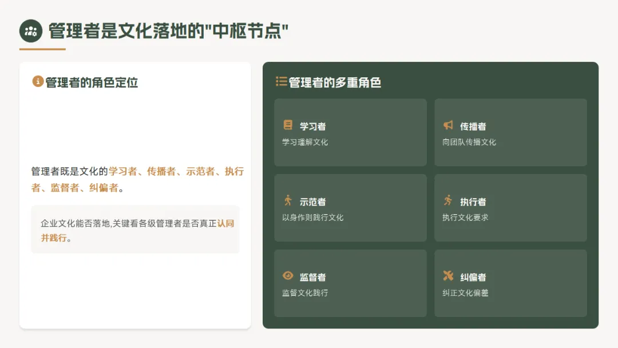The width and height of the screenshot is (618, 348).
Task: Click the card title 传播者
Action: [473, 126]
